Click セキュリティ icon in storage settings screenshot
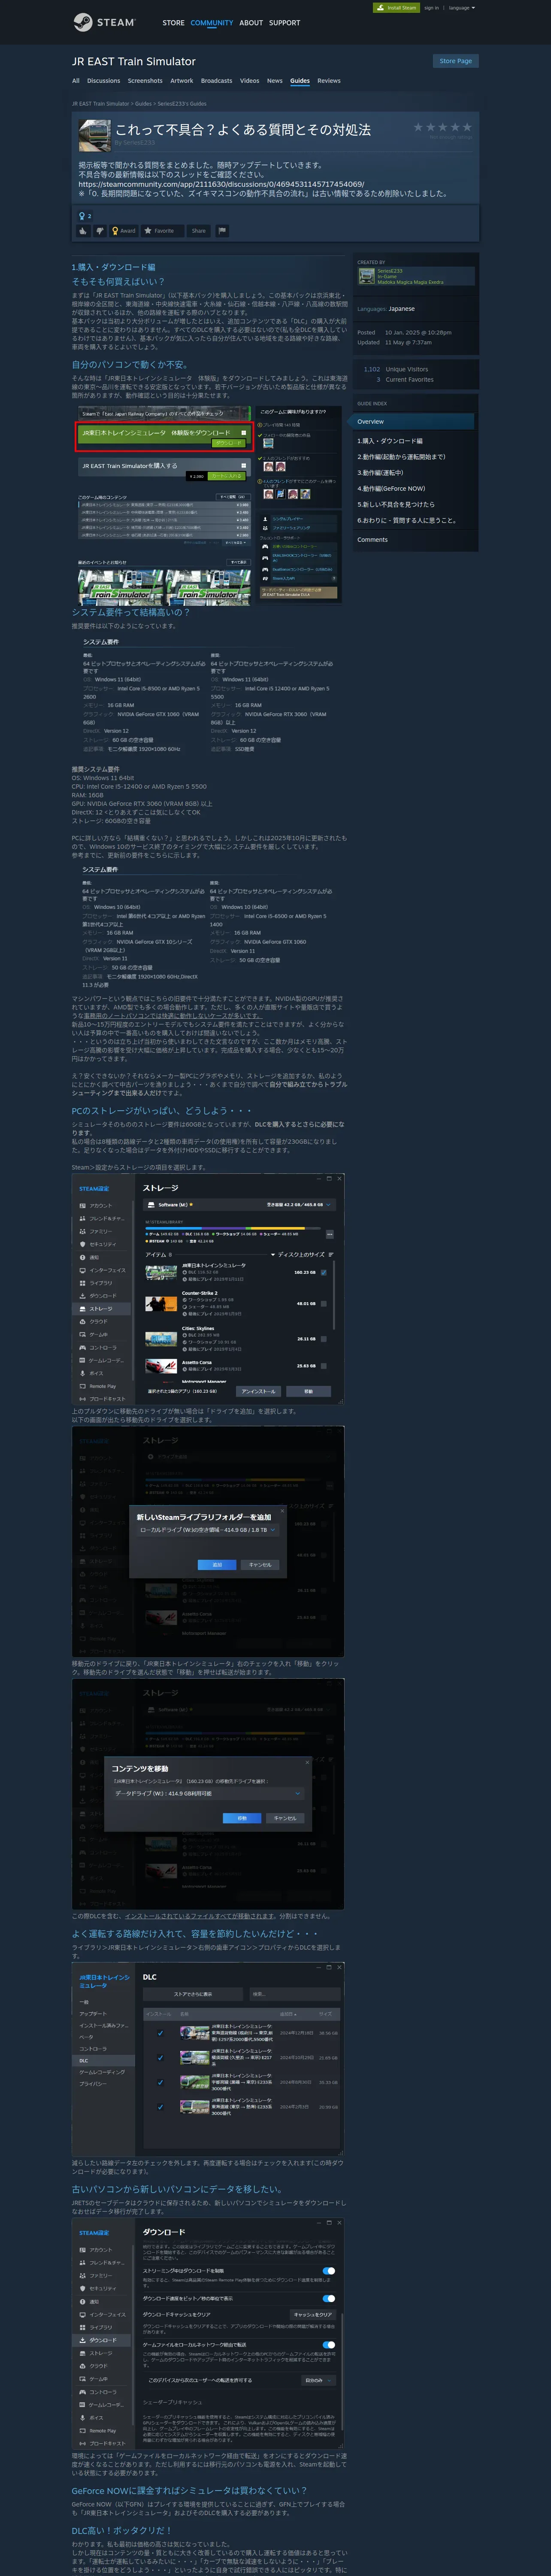551x2576 pixels. click(82, 1244)
